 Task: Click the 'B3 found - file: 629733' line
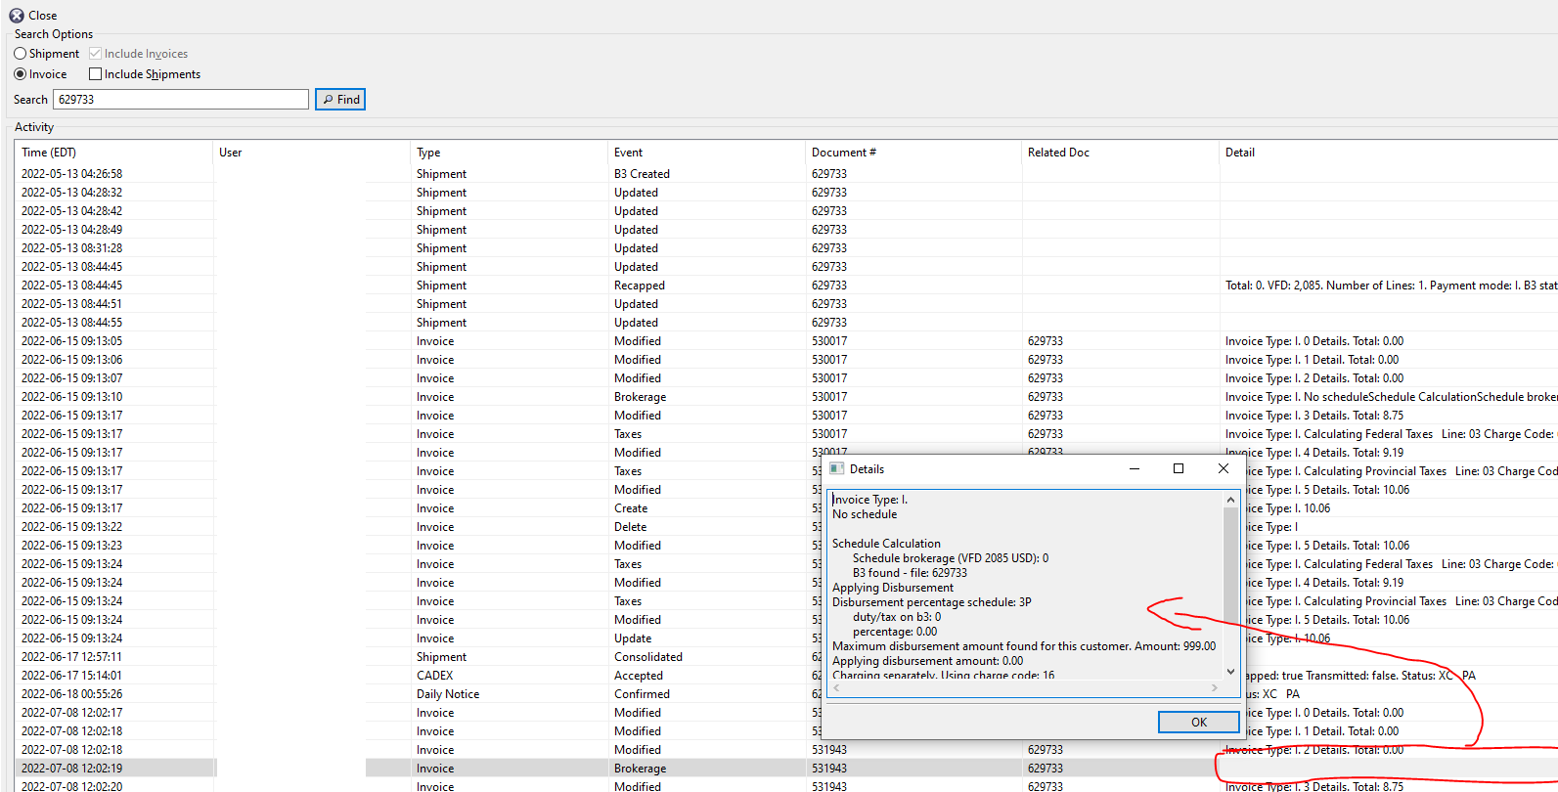point(910,573)
